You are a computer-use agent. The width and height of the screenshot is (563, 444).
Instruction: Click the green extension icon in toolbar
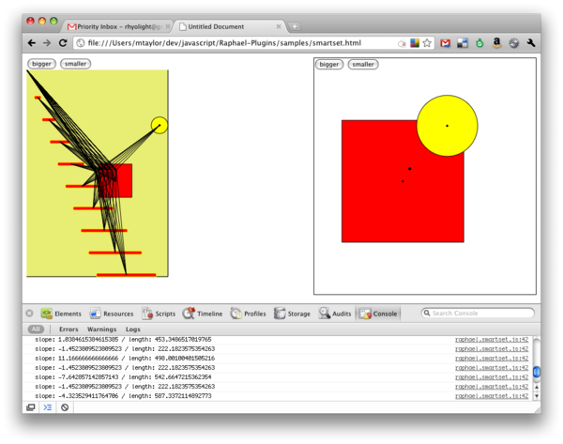[479, 43]
